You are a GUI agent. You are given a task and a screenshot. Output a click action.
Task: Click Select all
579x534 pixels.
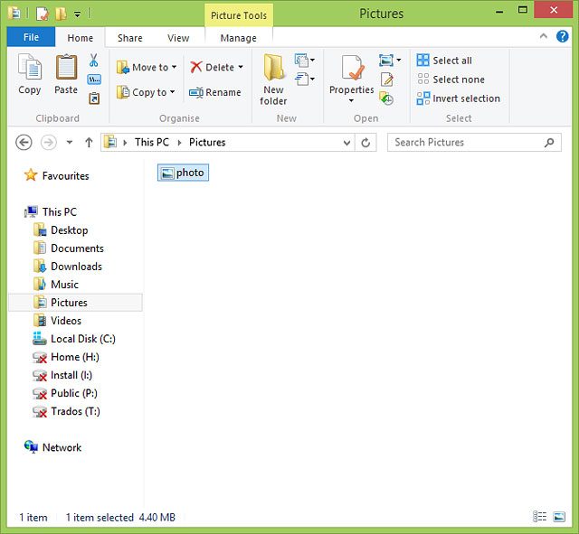point(444,61)
